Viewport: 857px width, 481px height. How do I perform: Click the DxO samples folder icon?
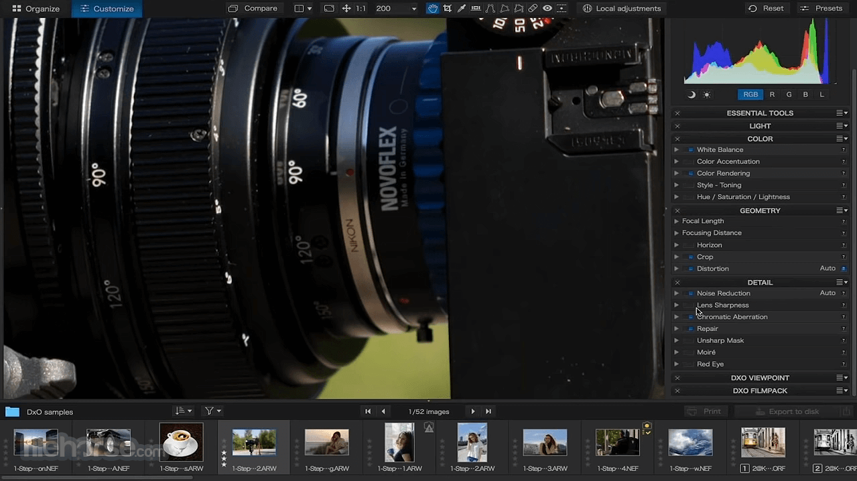point(12,411)
